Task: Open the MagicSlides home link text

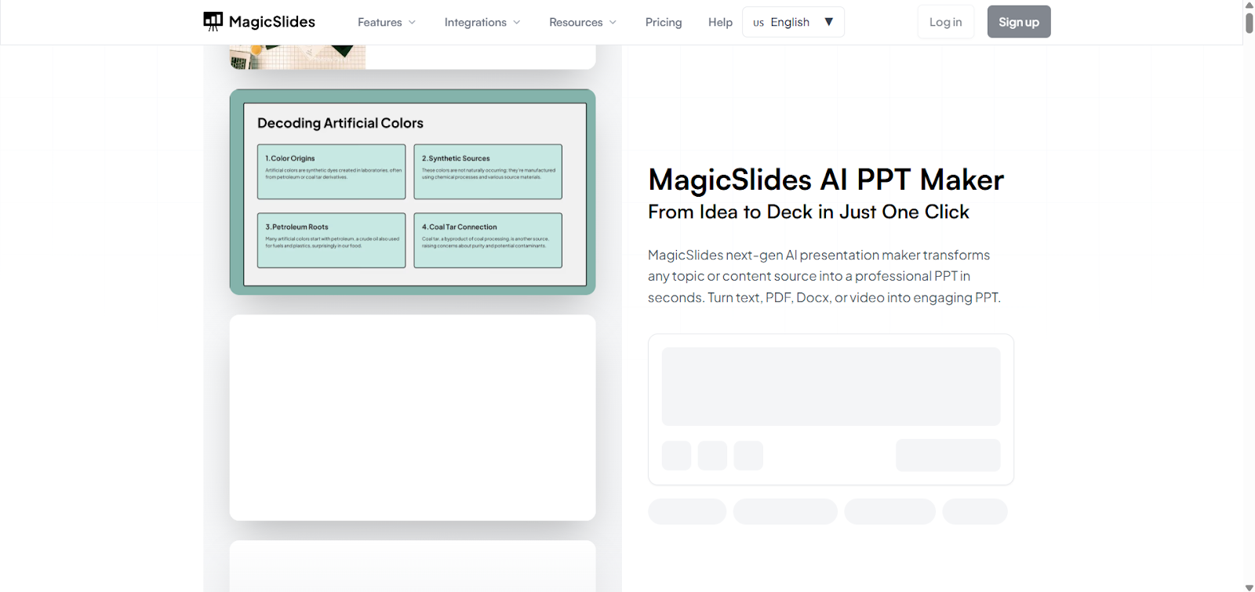Action: click(272, 22)
